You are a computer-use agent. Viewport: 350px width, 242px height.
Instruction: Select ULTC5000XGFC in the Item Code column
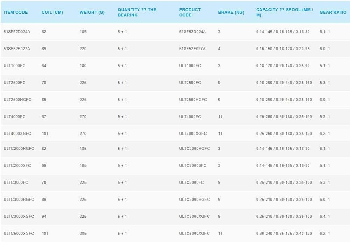(19, 234)
